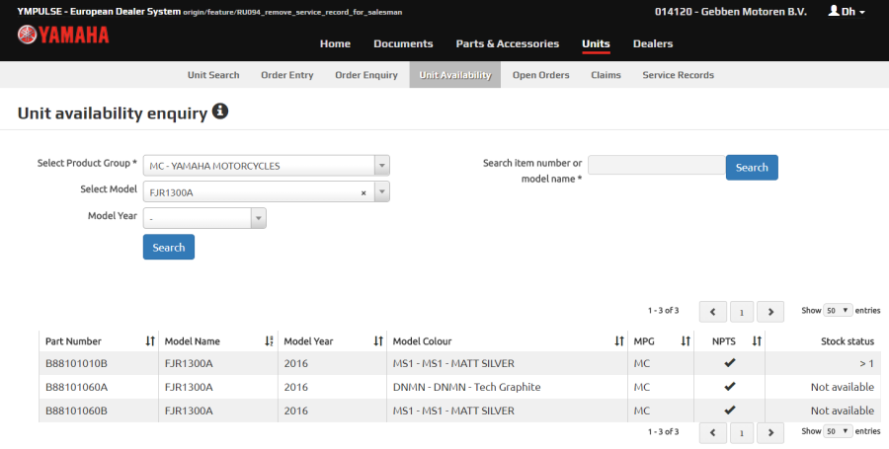Sort table by MPG column
The width and height of the screenshot is (889, 449).
(686, 340)
